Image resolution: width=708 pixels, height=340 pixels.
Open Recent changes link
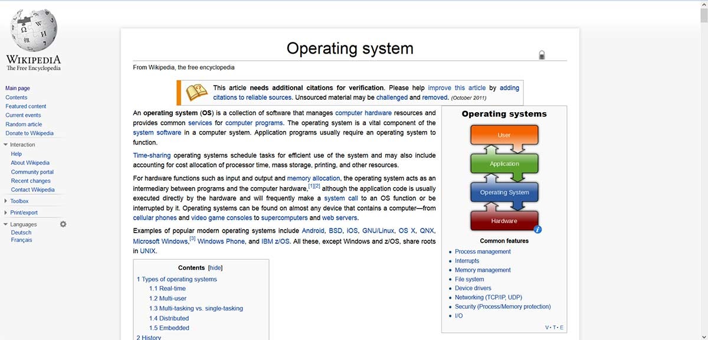pyautogui.click(x=31, y=181)
